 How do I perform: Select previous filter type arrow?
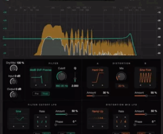tap(36, 85)
